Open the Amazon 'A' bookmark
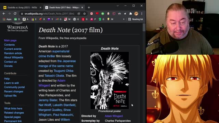This screenshot has height=123, width=219. (26, 19)
